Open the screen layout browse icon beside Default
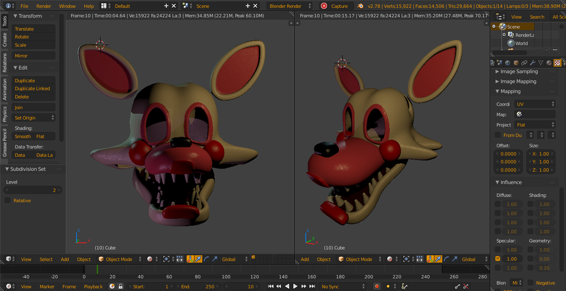Image resolution: width=566 pixels, height=291 pixels. pos(105,6)
